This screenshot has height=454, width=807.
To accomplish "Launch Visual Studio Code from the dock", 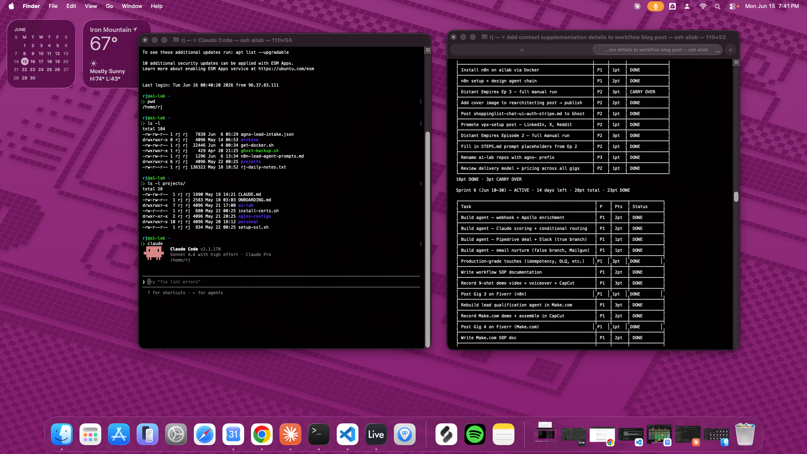I will (x=348, y=434).
